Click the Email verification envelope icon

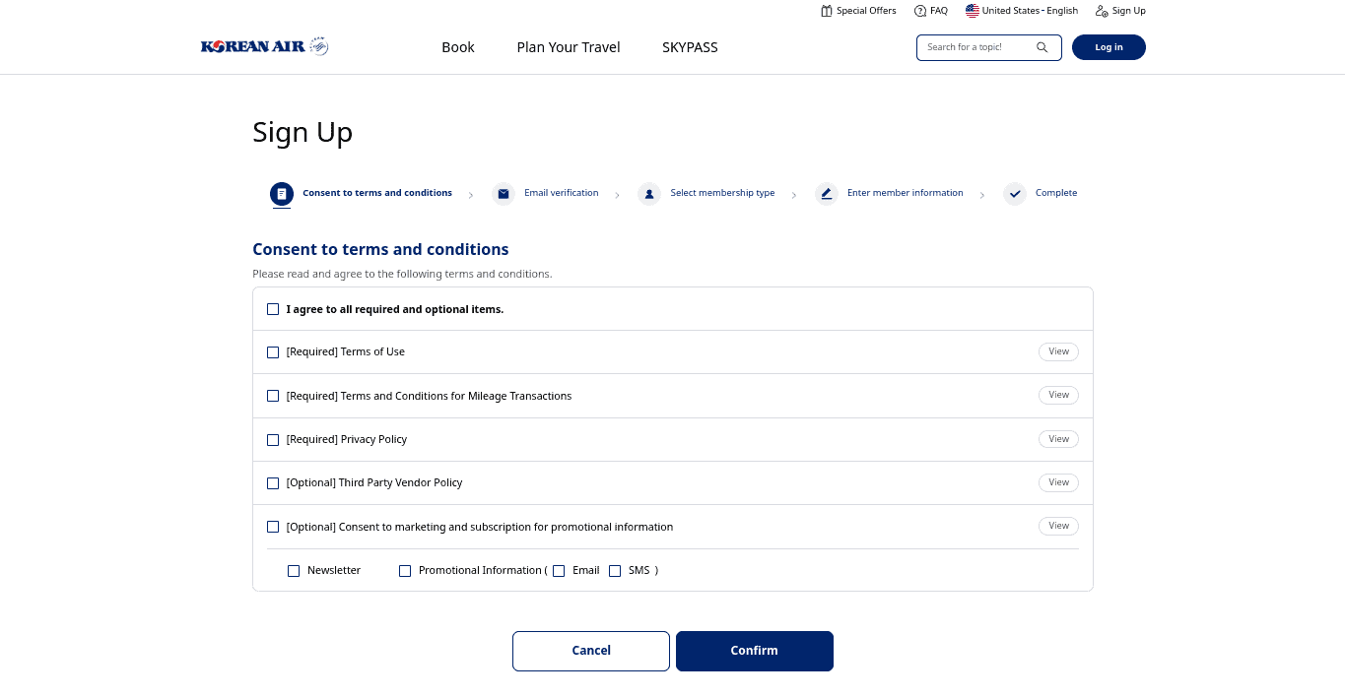[504, 194]
